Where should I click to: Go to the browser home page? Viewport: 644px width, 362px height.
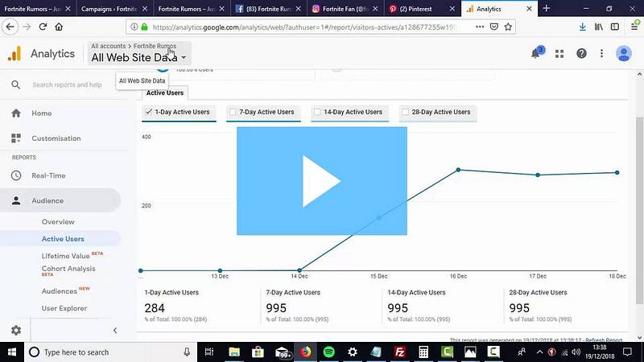point(59,27)
